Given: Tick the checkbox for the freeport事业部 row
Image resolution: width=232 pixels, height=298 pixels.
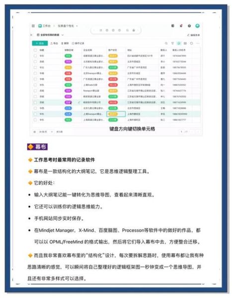Looking at the screenshot, I should [x=35, y=91].
